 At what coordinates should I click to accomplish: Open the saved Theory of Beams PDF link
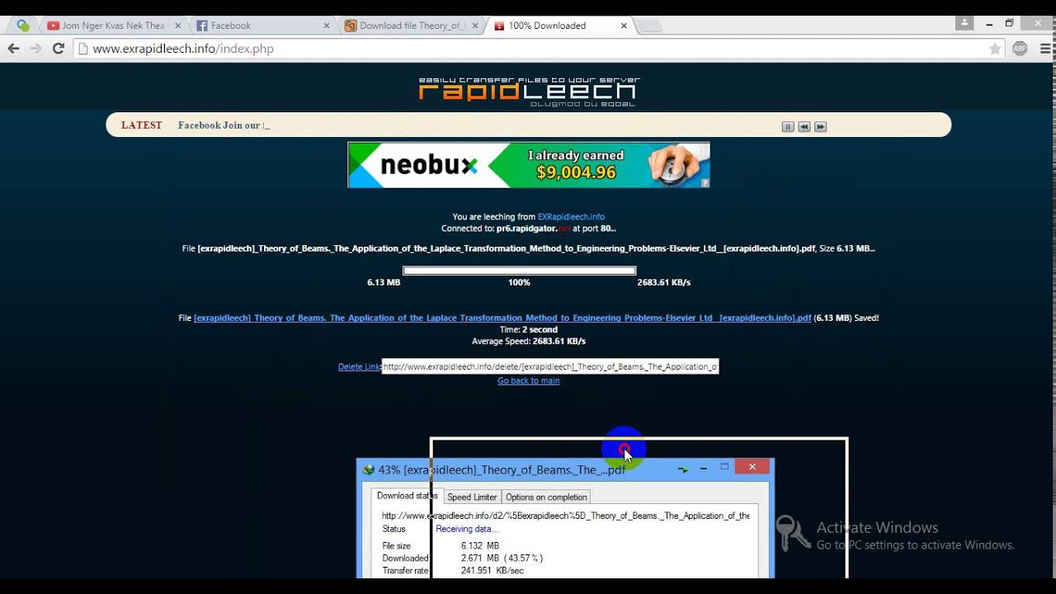(502, 318)
